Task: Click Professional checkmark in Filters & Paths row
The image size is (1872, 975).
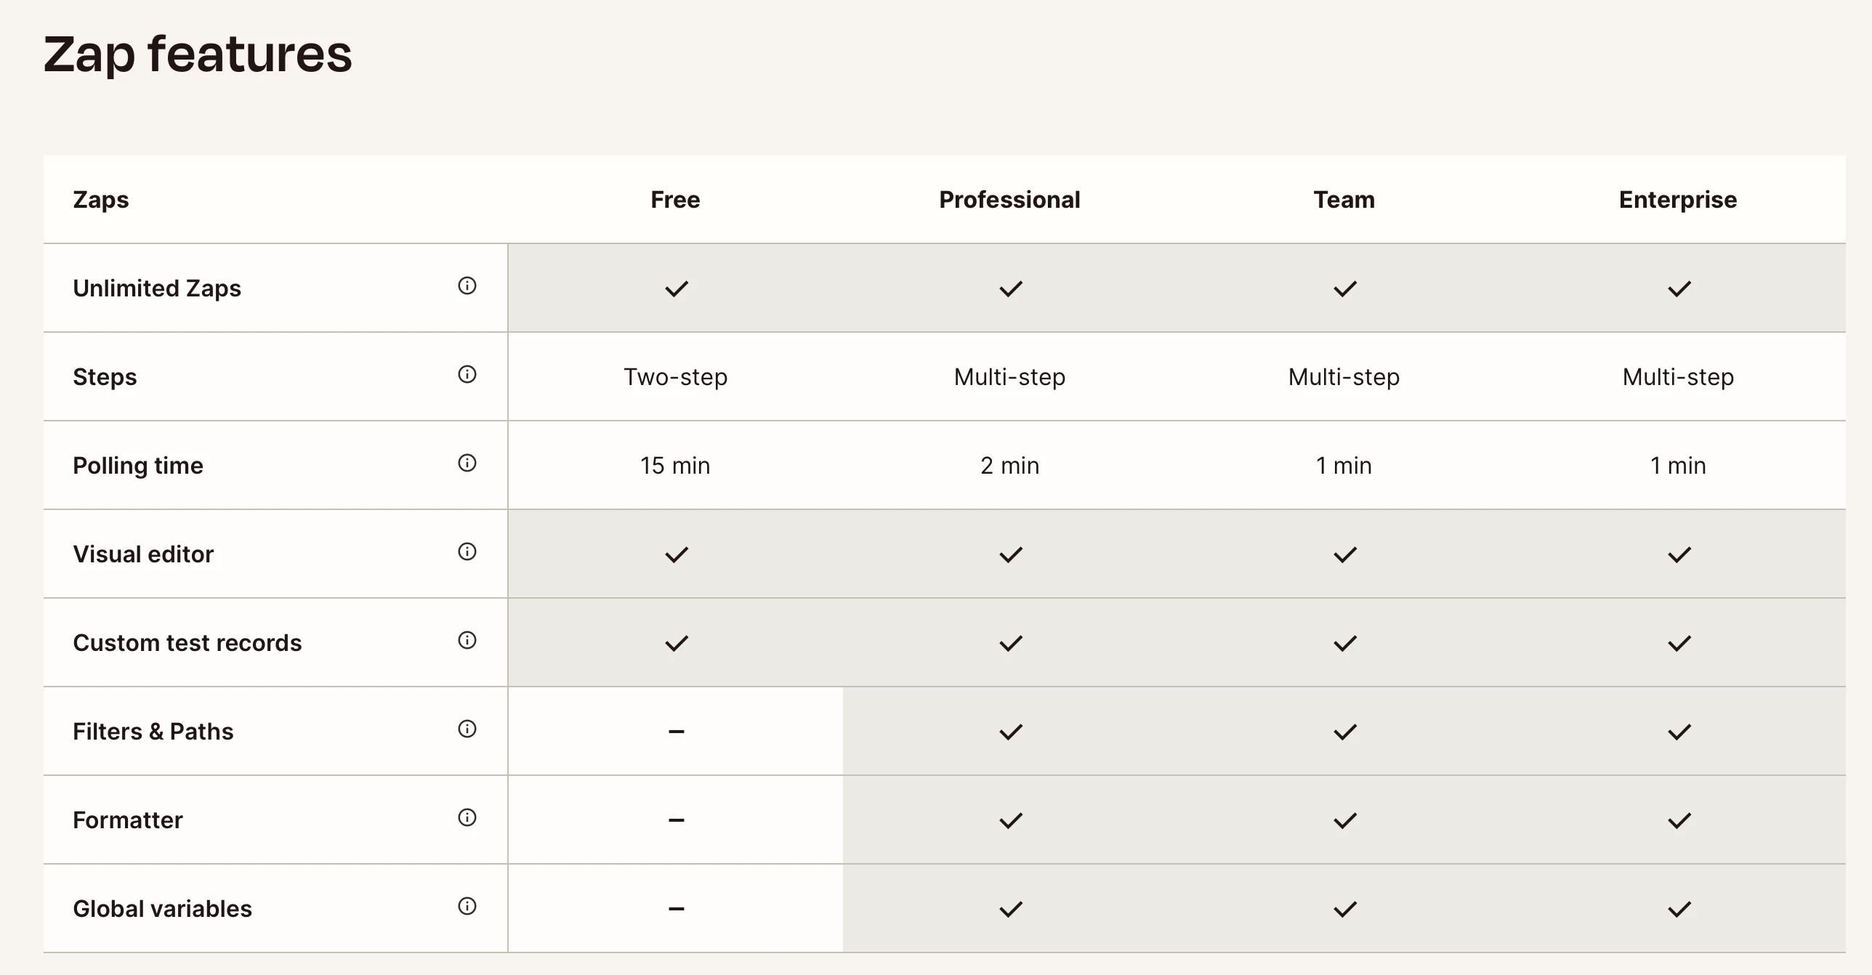Action: [x=1010, y=732]
